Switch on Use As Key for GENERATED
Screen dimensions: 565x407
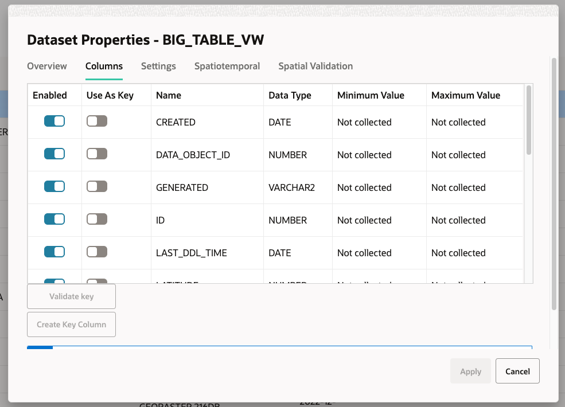(97, 186)
